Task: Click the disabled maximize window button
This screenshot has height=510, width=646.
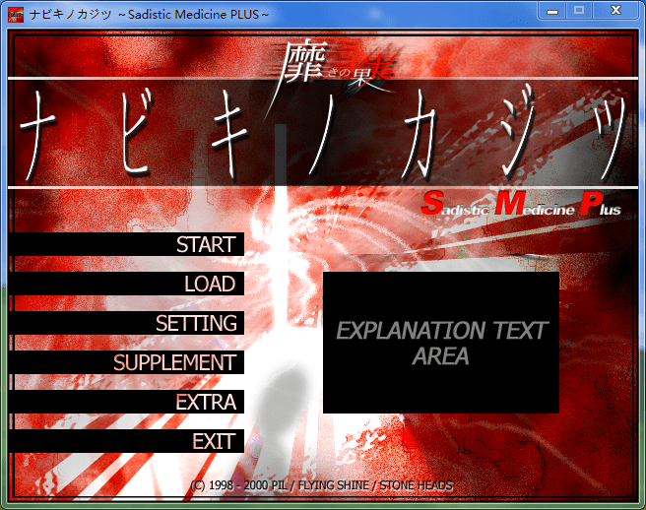Action: [x=579, y=11]
